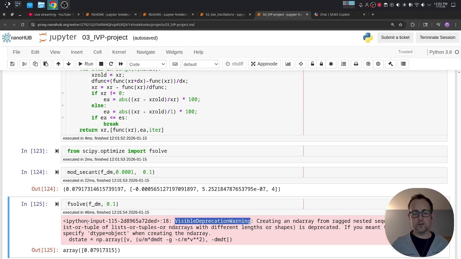Viewport: 461px width, 259px height.
Task: Bookmark this page star icon
Action: click(400, 24)
